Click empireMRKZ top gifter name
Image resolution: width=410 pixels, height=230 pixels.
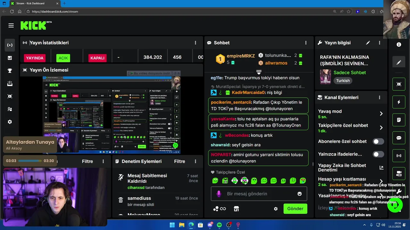[x=241, y=56]
